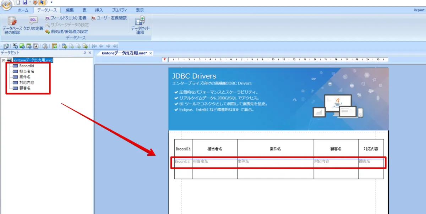
Task: Click the save icon in quick access toolbar
Action: (x=25, y=2)
